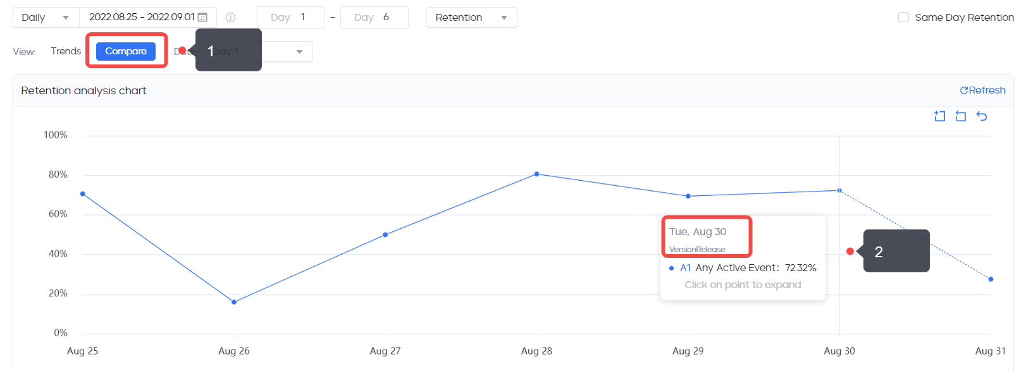1026x371 pixels.
Task: Click the zoom reset icon on chart
Action: click(x=961, y=116)
